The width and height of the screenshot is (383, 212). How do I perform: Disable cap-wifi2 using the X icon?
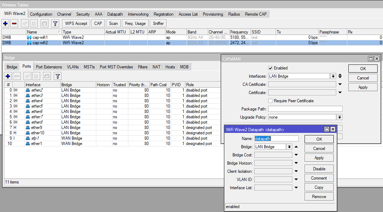click(34, 23)
